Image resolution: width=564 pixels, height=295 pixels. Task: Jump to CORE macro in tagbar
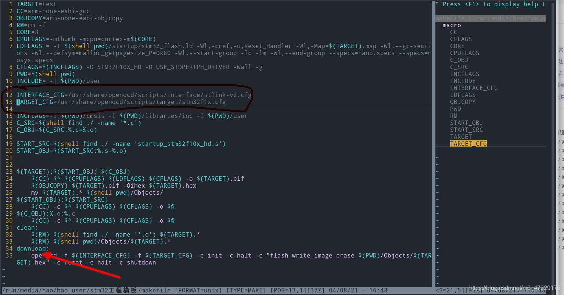point(457,46)
